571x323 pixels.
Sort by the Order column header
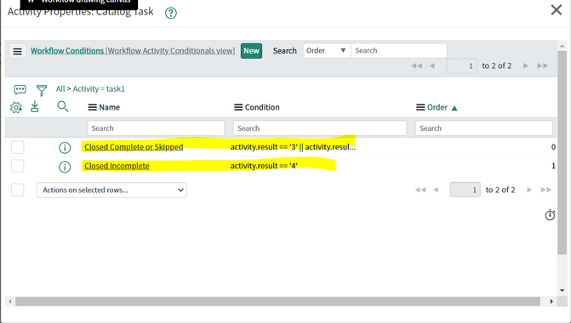pyautogui.click(x=437, y=107)
